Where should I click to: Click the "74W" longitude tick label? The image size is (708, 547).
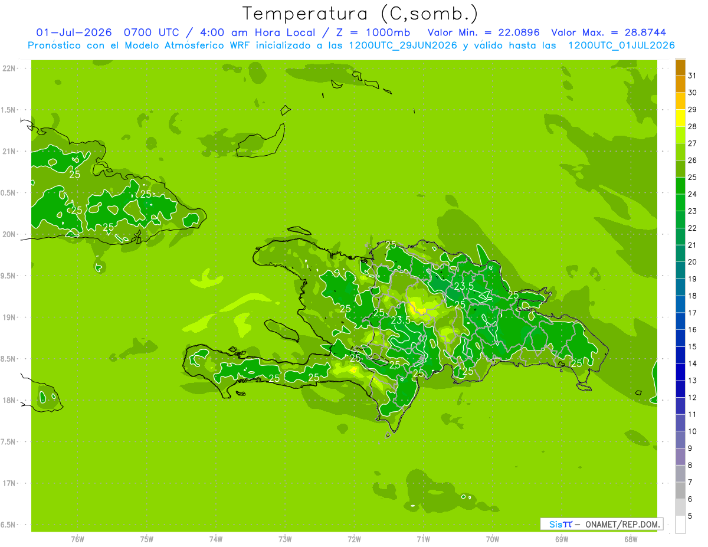click(216, 539)
